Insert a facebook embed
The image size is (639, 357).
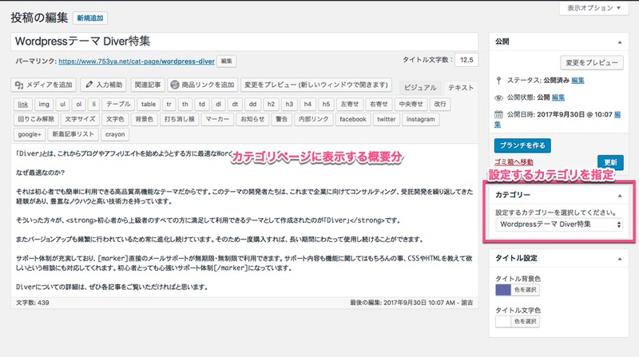[353, 120]
